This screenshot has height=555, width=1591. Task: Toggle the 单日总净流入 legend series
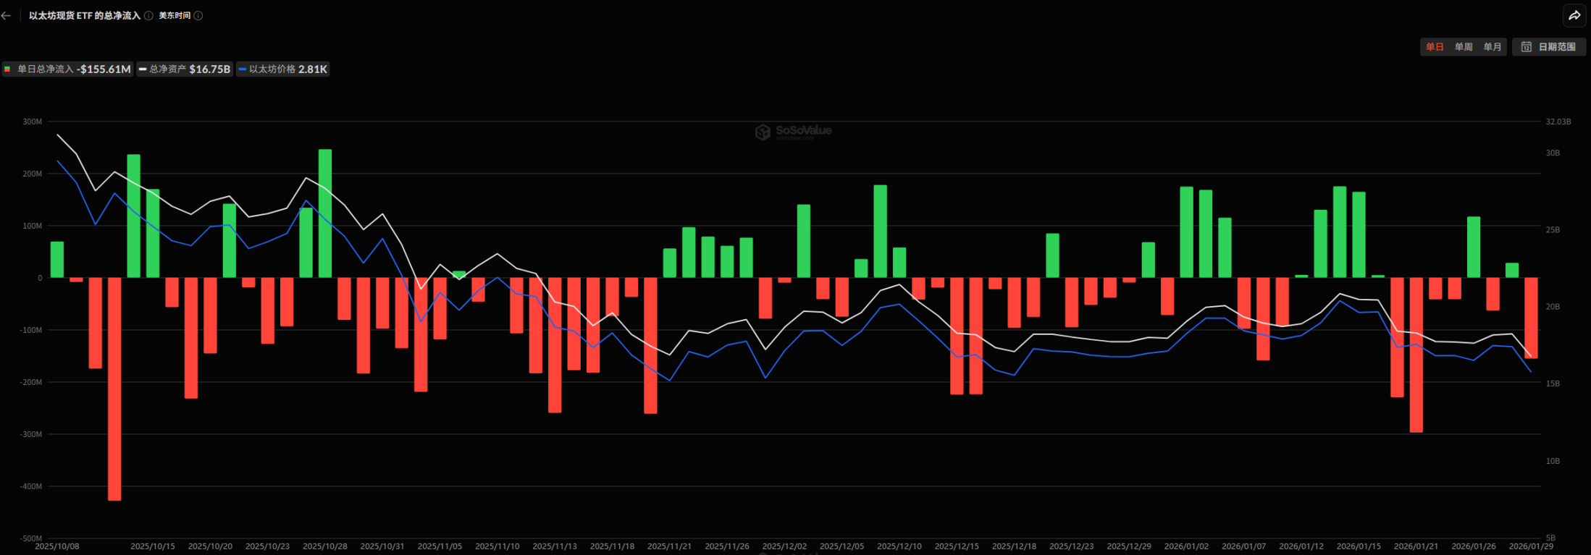67,69
